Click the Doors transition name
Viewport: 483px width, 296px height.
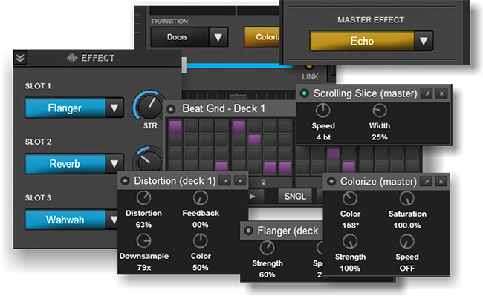tap(177, 37)
